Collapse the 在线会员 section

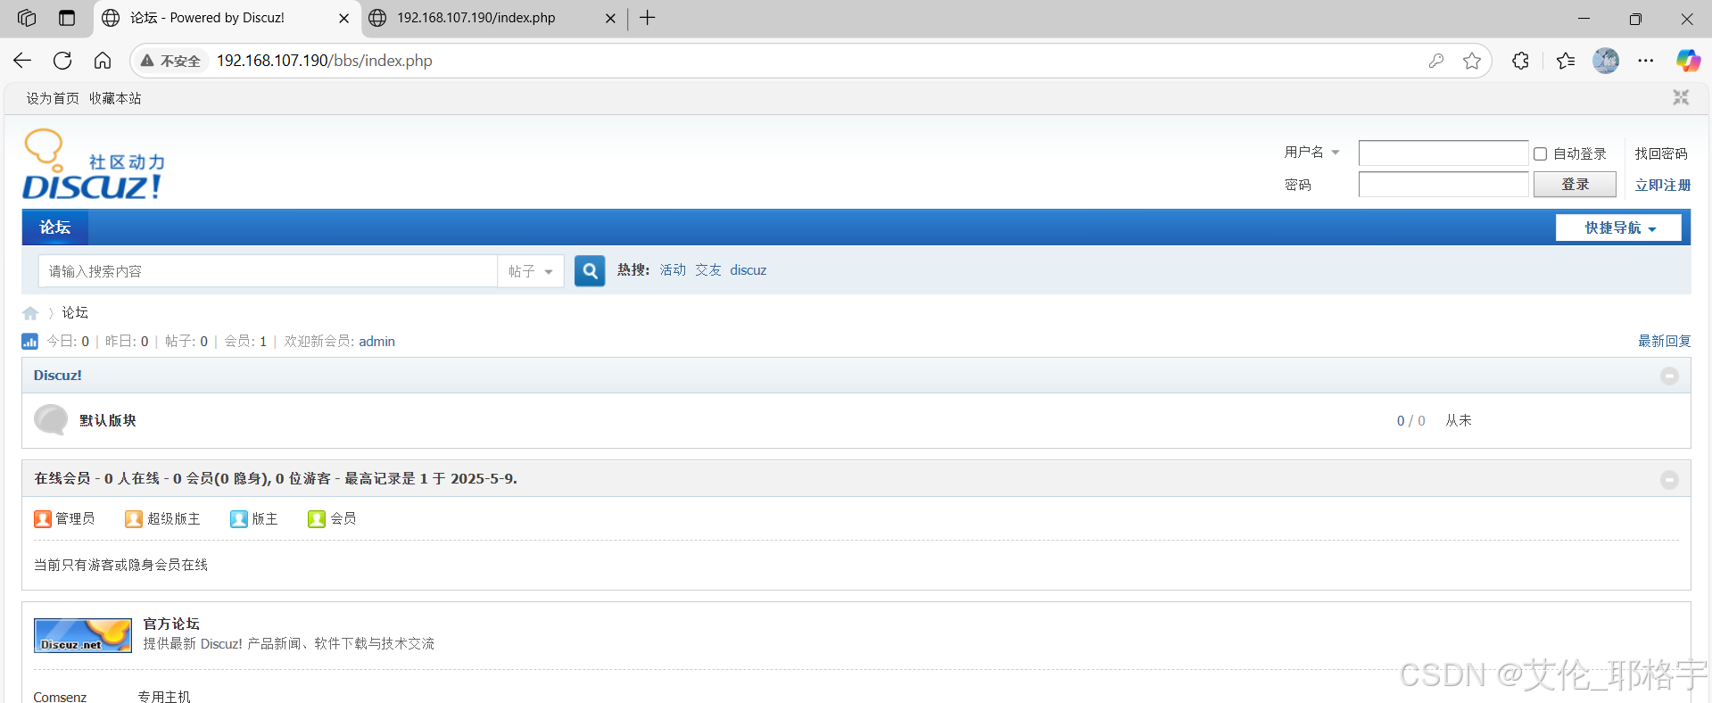click(x=1669, y=480)
